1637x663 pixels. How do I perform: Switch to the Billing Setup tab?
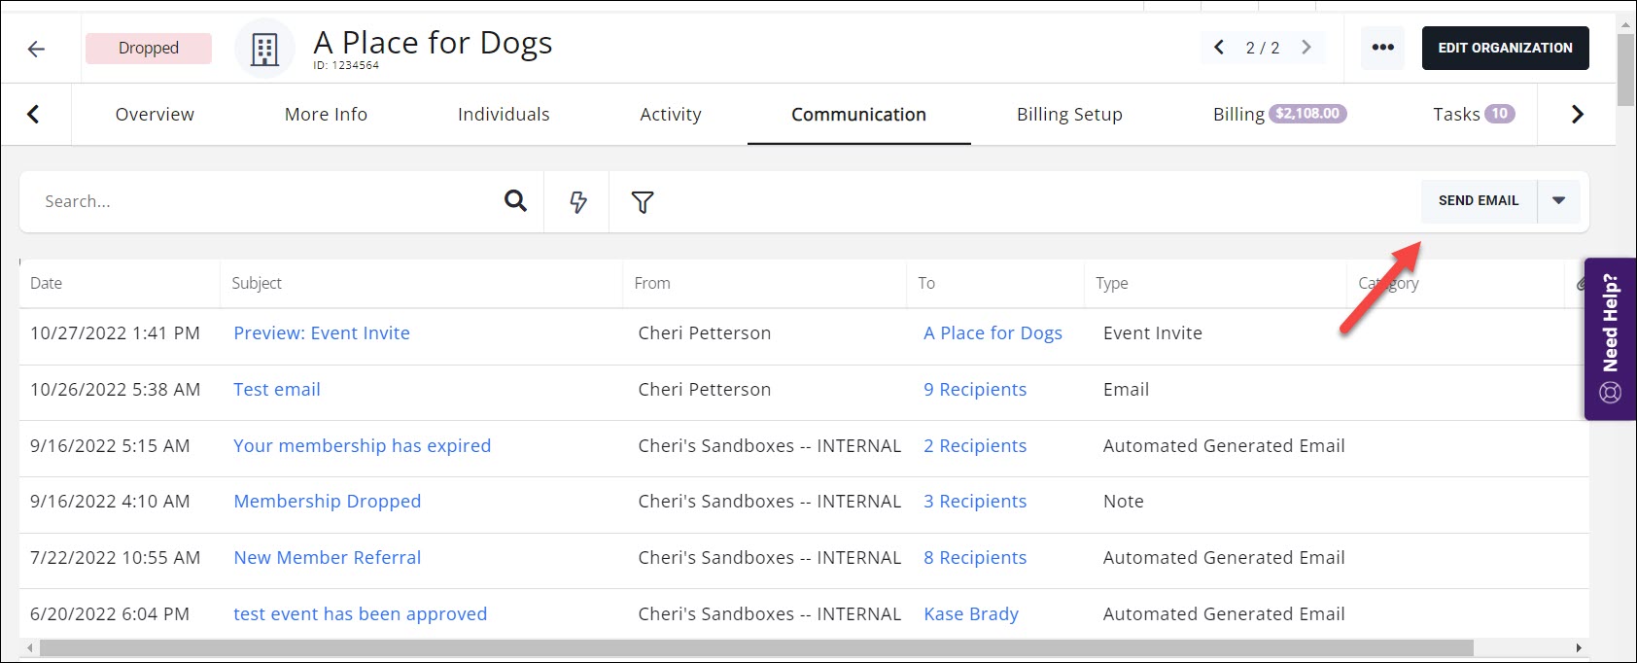[1069, 115]
